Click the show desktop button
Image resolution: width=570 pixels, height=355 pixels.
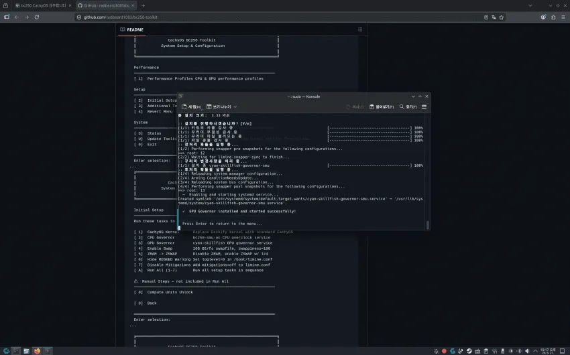click(563, 351)
